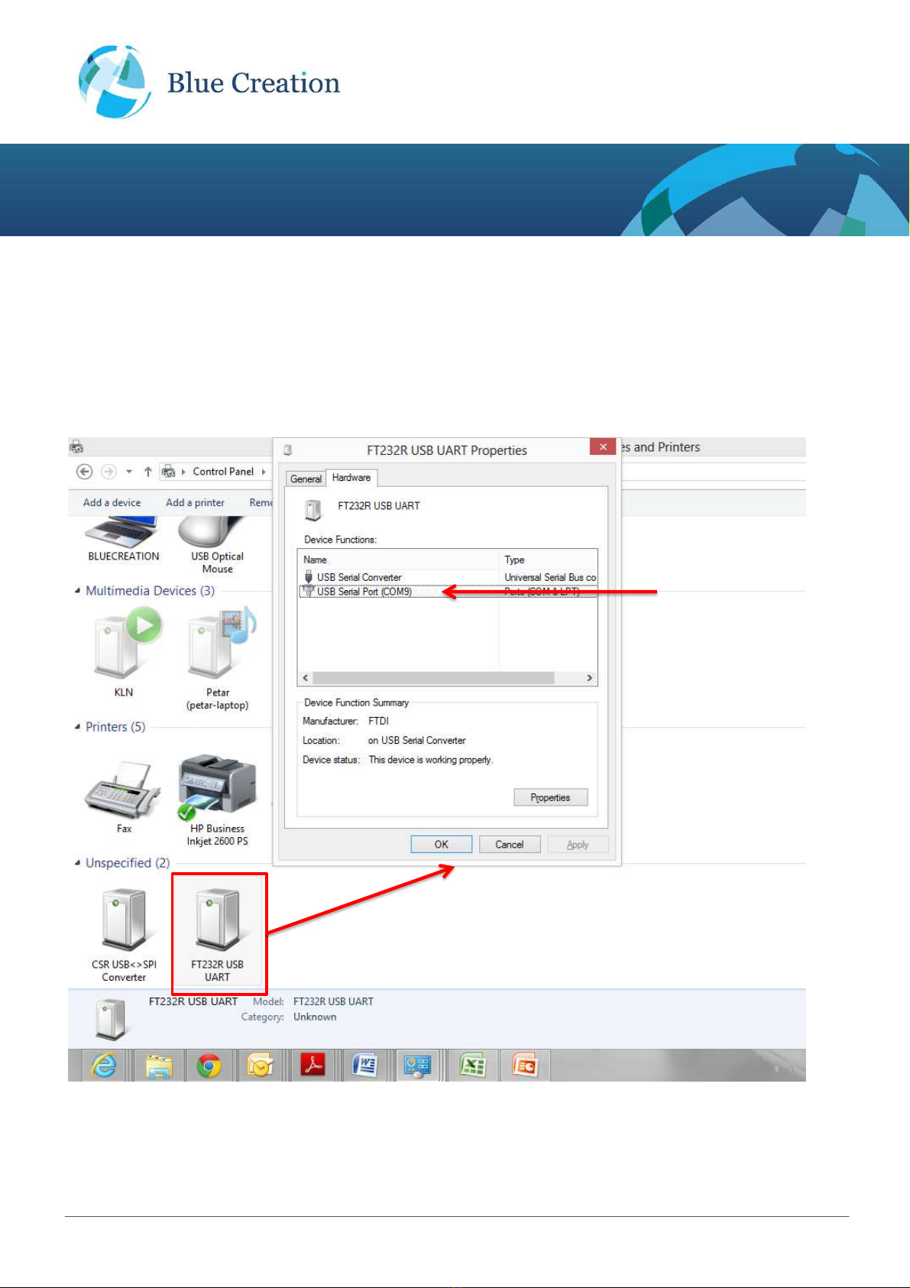Open the recent locations dropdown arrow

pos(129,472)
